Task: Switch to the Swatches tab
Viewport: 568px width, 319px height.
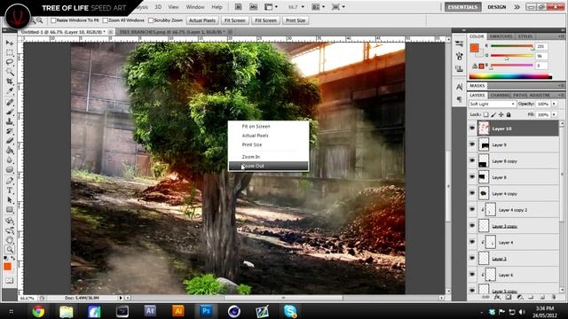Action: (501, 36)
